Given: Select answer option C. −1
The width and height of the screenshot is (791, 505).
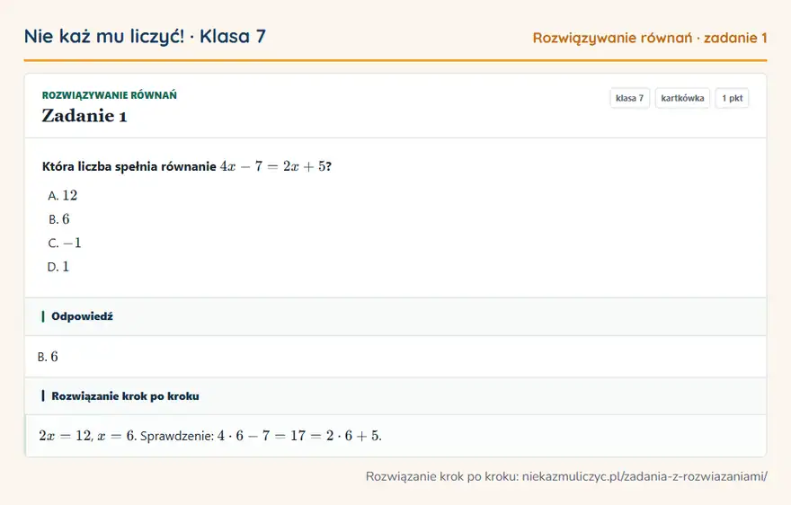Looking at the screenshot, I should (x=64, y=243).
